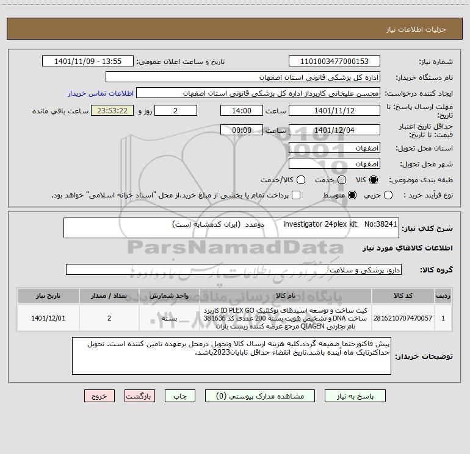
Task: Click response deadline date 1401/11/12 field
Action: point(334,110)
